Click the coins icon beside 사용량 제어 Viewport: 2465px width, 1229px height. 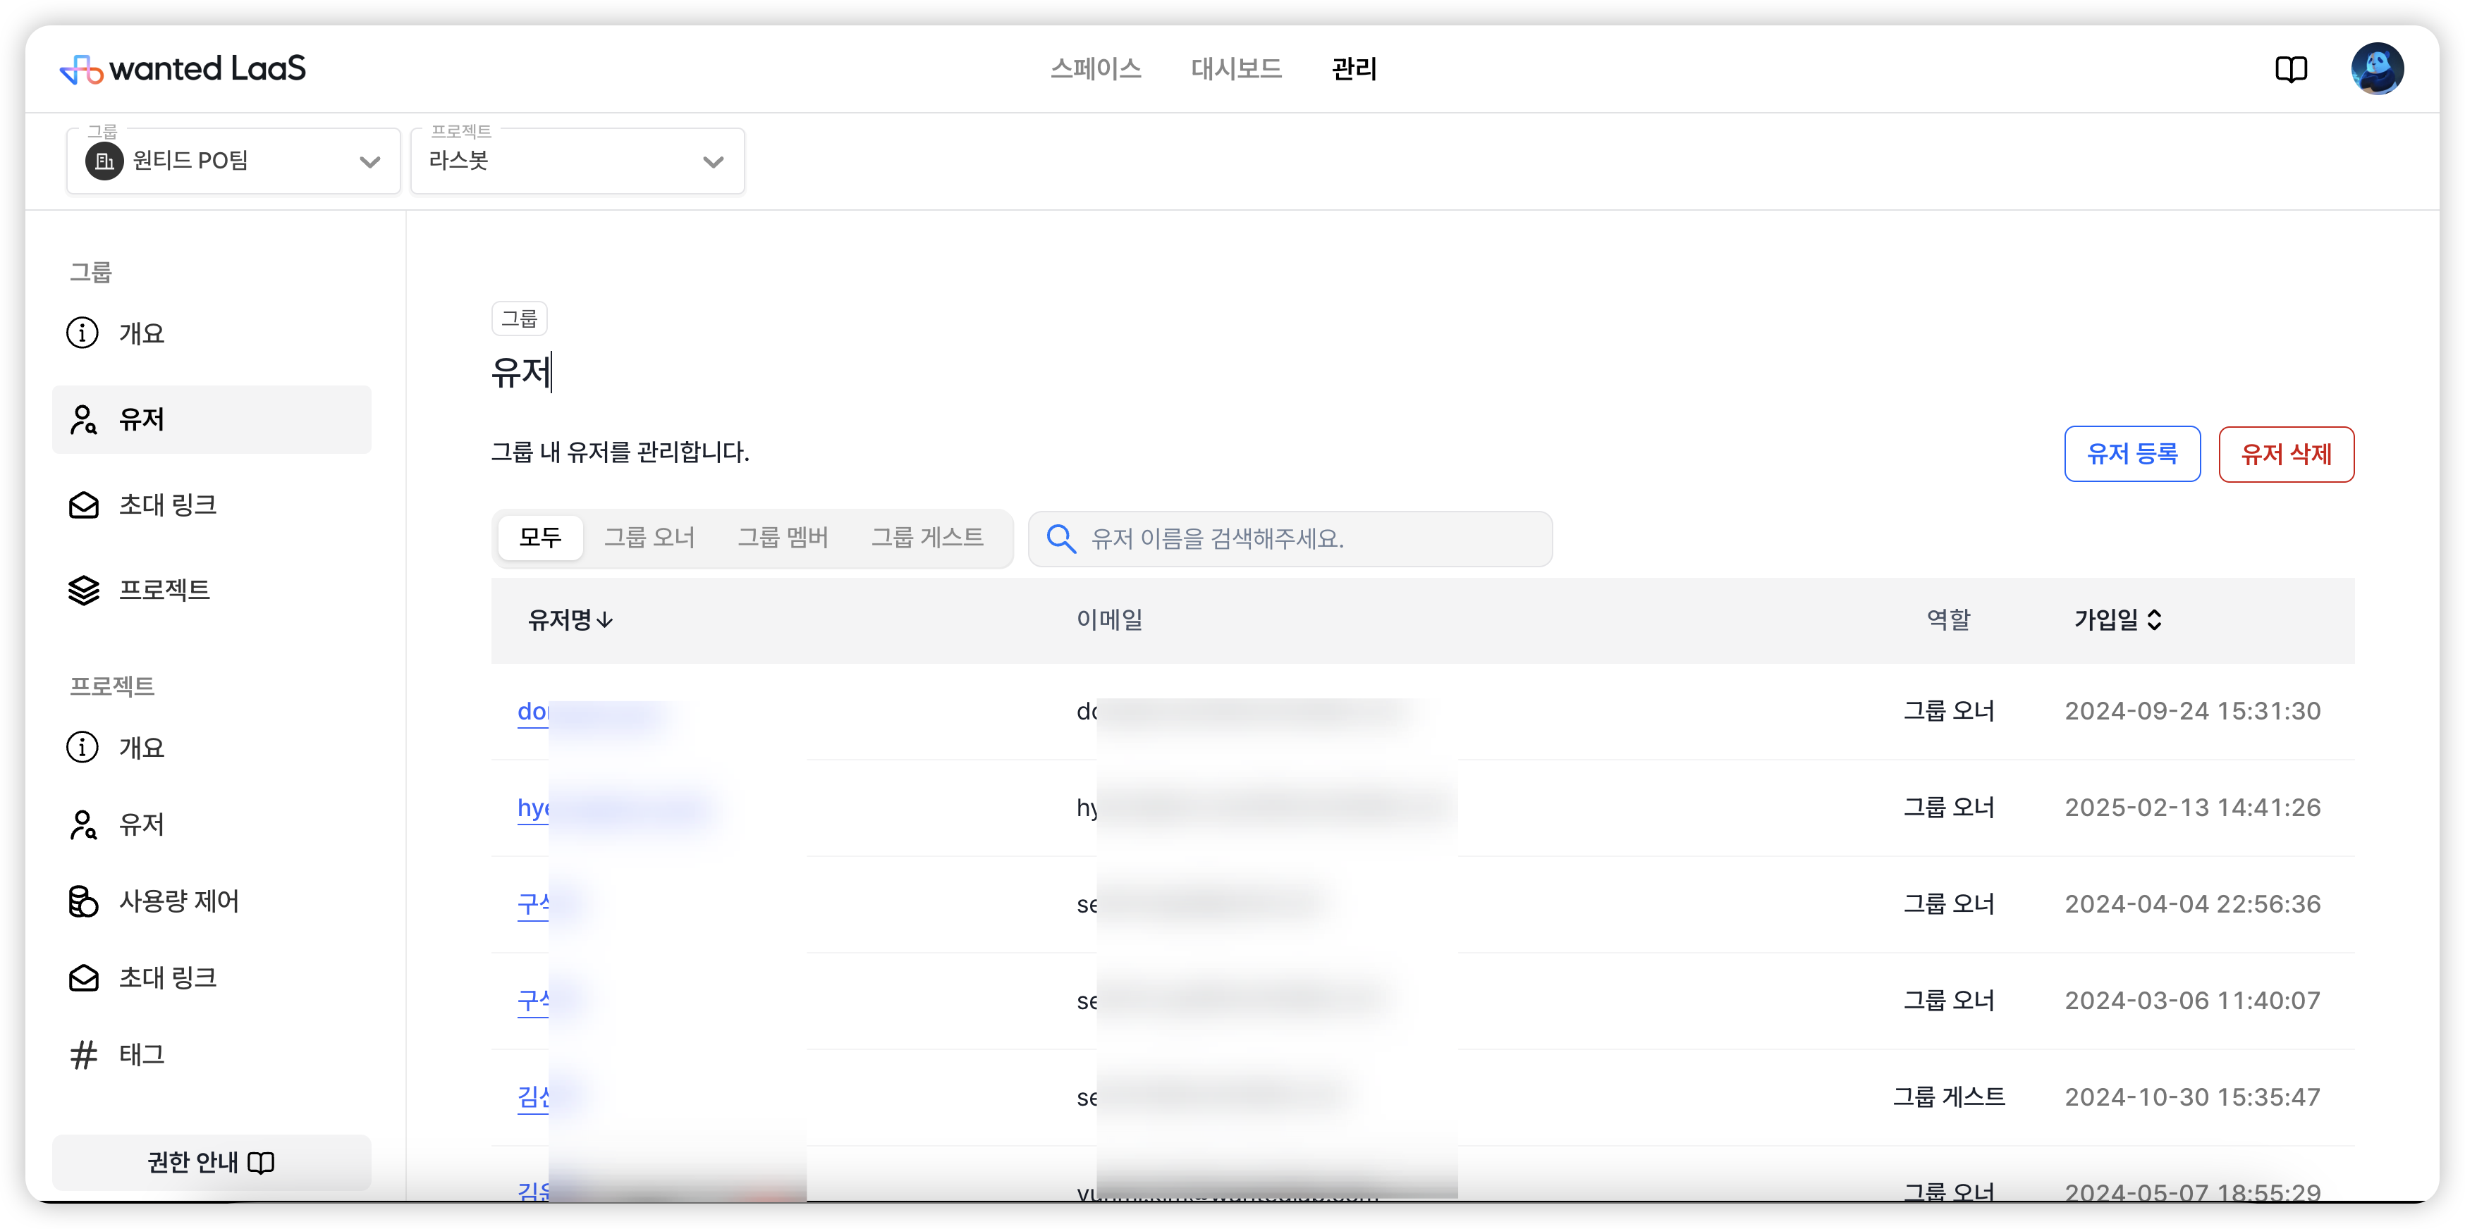point(83,901)
